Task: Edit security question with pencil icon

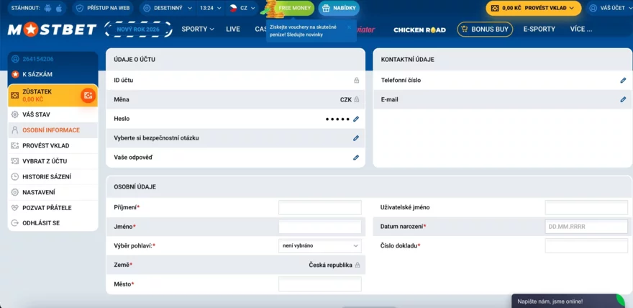Action: pyautogui.click(x=355, y=138)
